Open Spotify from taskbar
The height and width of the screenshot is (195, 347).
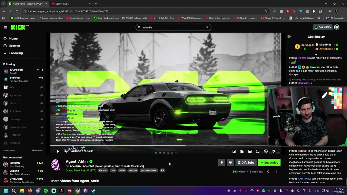click(x=46, y=191)
